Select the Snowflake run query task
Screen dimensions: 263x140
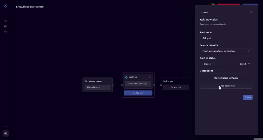[138, 84]
